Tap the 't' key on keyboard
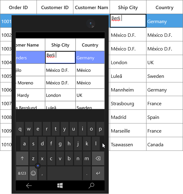Viewport: 183px width, 194px height. (x=56, y=129)
